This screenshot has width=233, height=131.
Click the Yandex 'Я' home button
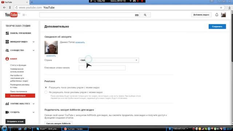tap(10, 8)
